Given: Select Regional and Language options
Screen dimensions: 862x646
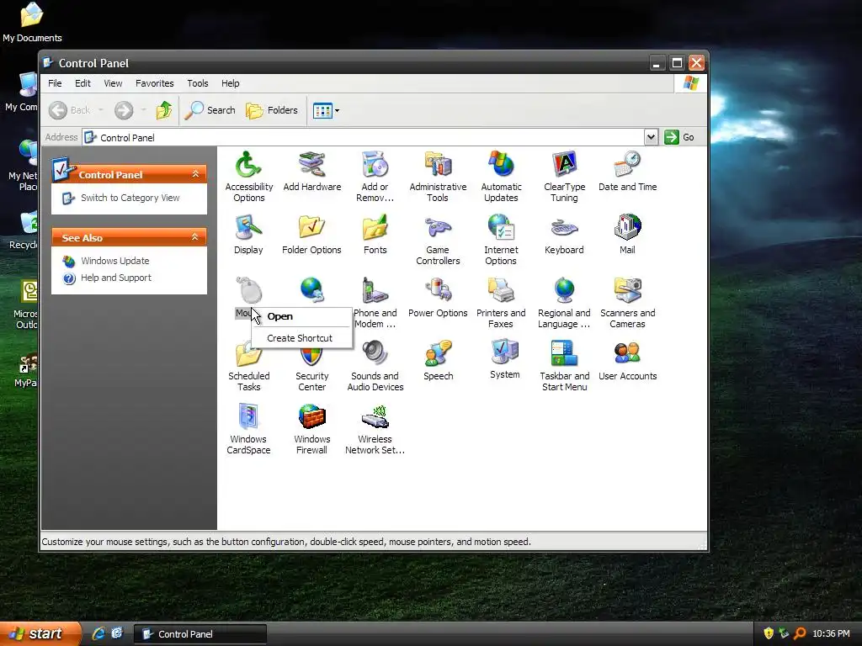Looking at the screenshot, I should [564, 303].
